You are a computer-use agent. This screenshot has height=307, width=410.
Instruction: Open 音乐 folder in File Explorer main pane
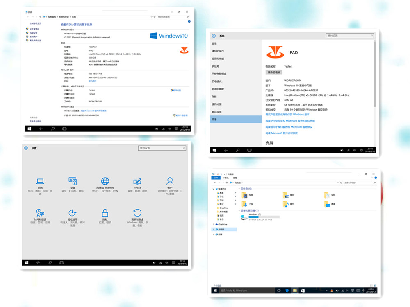click(x=288, y=204)
